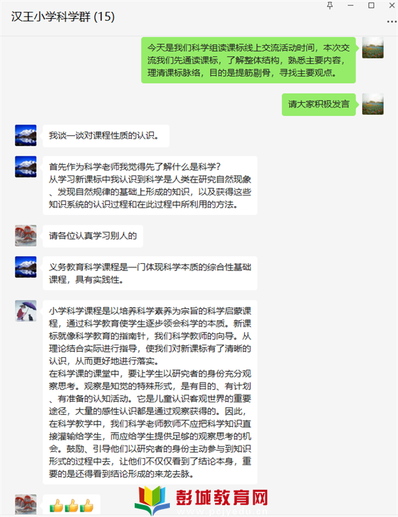Screen dimensions: 398x517
Task: Minimize the WeChat chat window
Action: (350, 5)
